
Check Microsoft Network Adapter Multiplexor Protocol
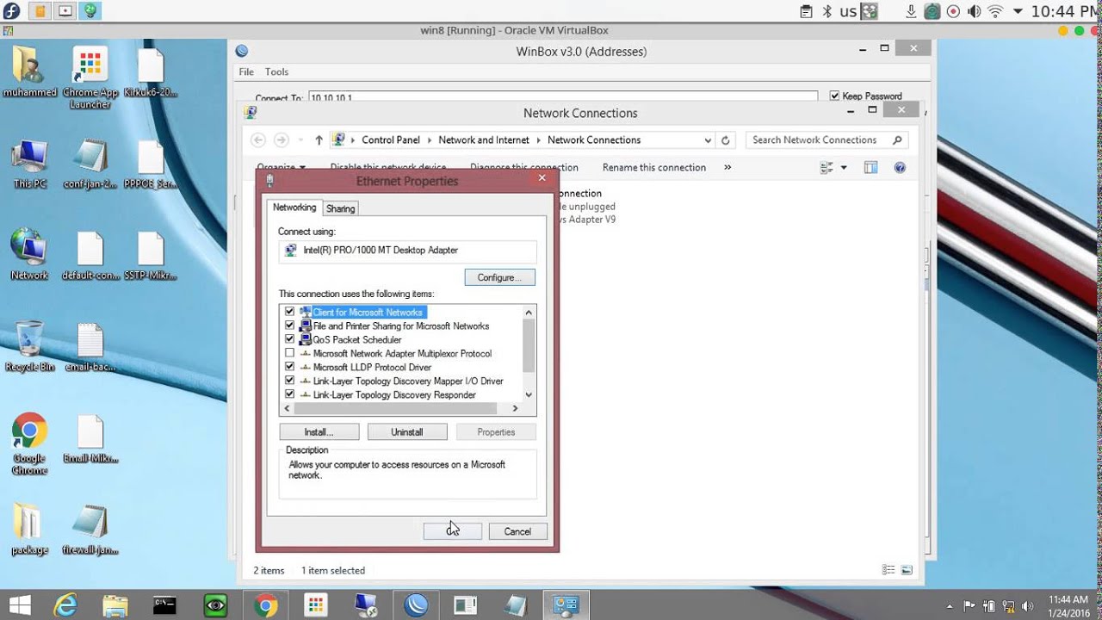pos(289,353)
